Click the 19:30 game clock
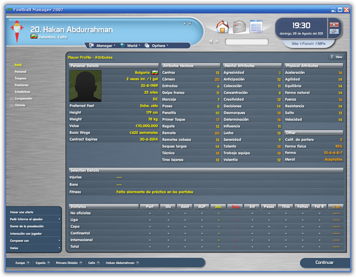 (301, 25)
